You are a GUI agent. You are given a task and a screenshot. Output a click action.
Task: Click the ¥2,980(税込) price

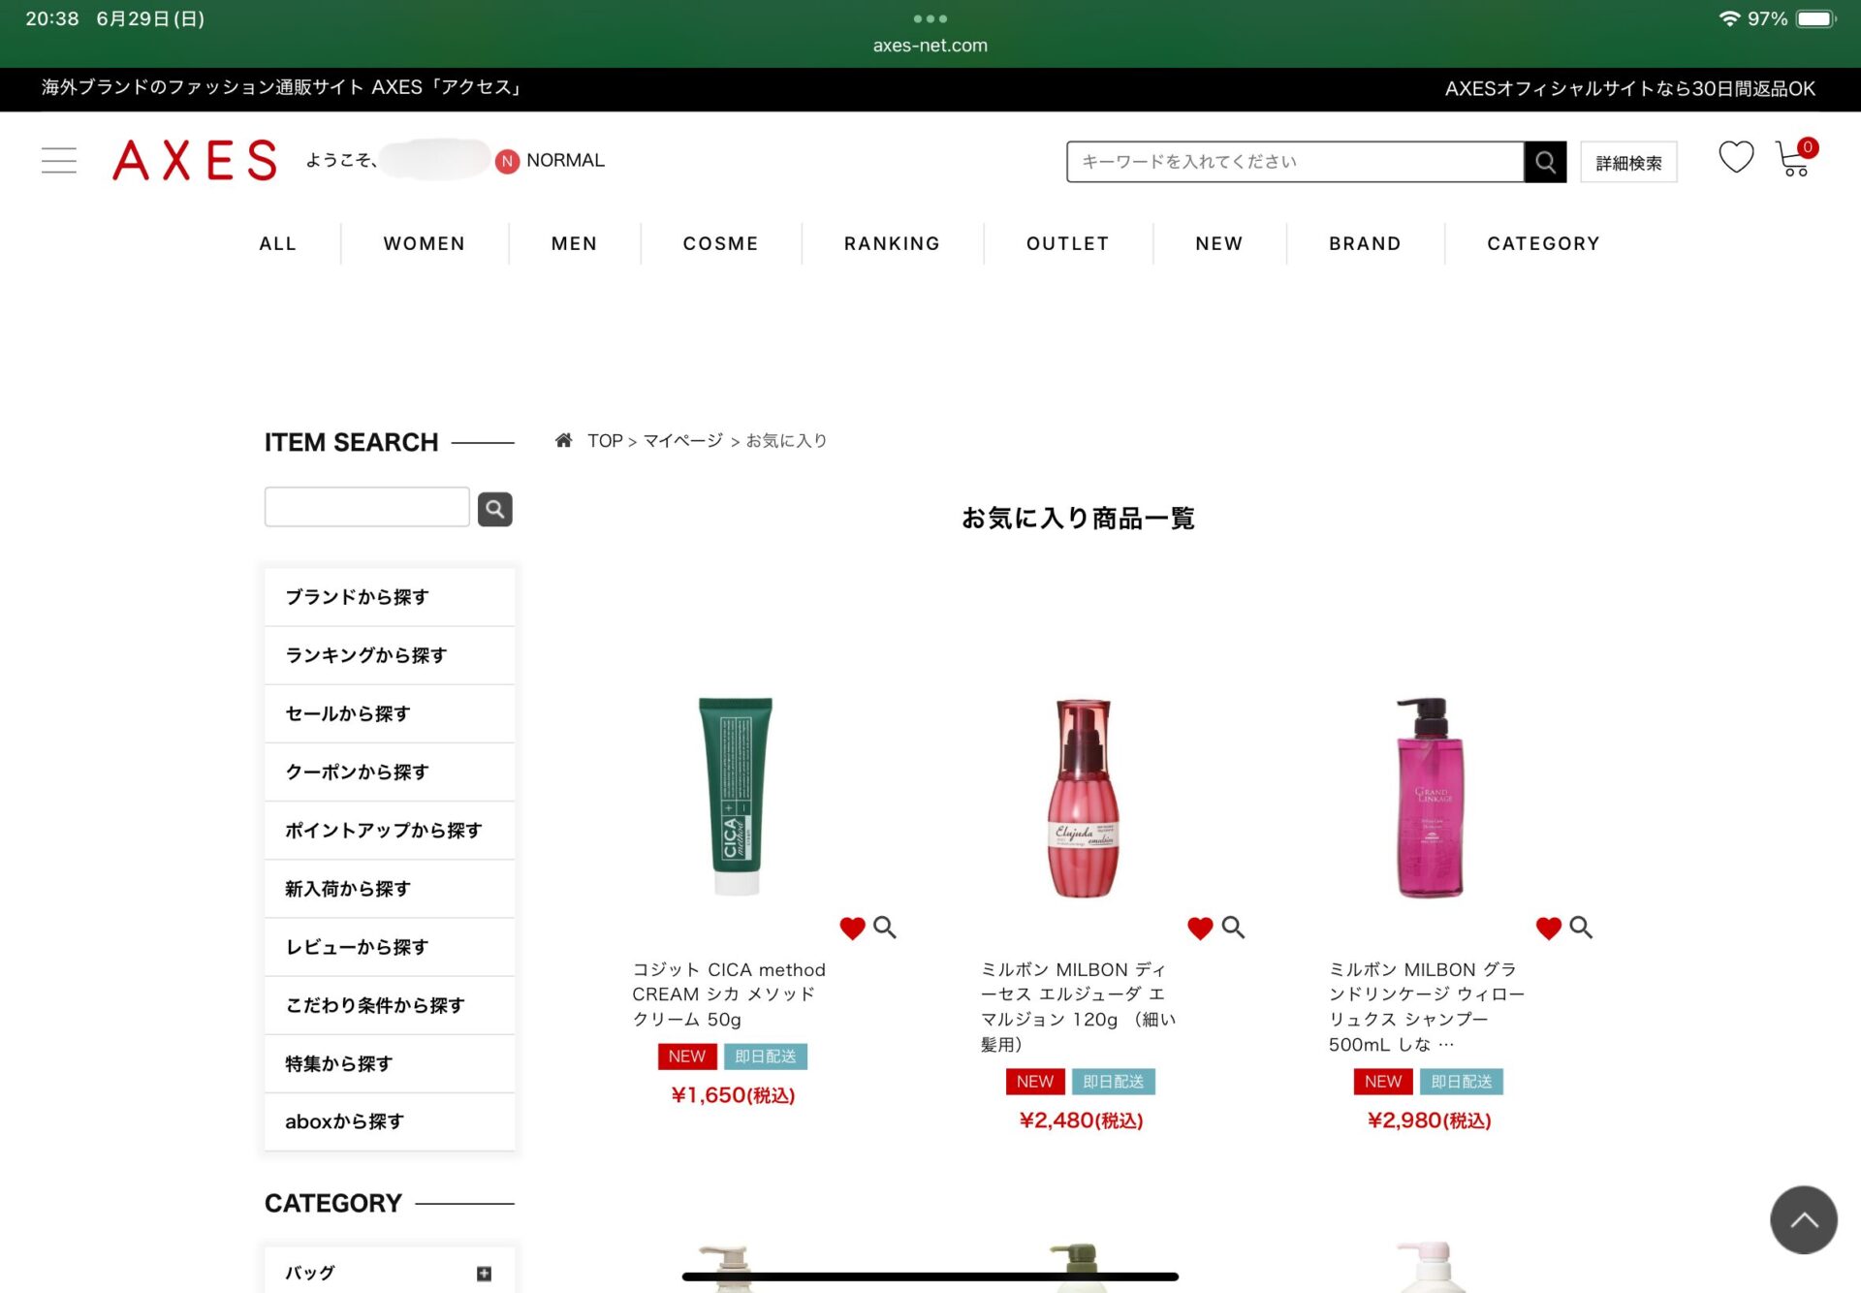1429,1120
